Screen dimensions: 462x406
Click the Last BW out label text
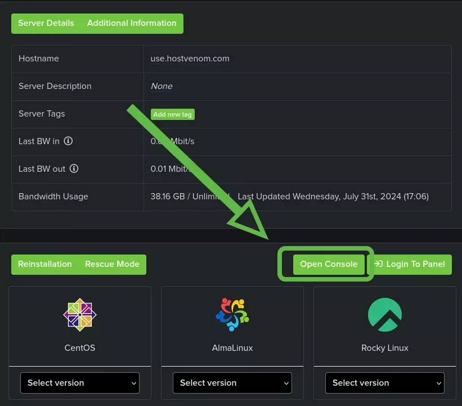click(42, 169)
